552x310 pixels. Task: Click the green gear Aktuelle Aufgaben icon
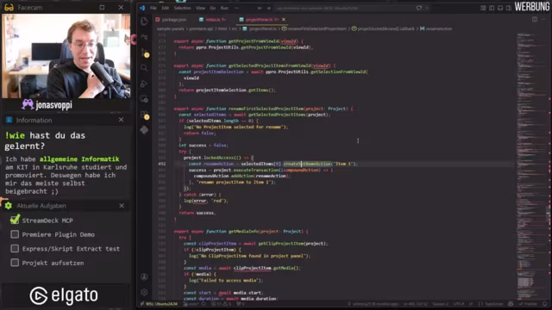tap(9, 206)
